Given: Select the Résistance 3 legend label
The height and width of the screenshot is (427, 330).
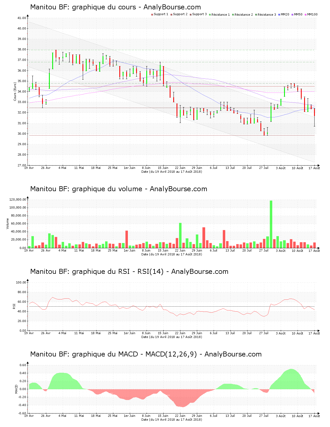Looking at the screenshot, I should point(267,15).
